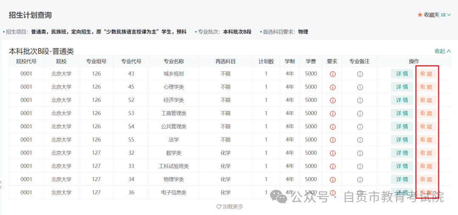The width and height of the screenshot is (458, 215).
Task: Click 收藏 for 工商管理类
Action: [426, 113]
